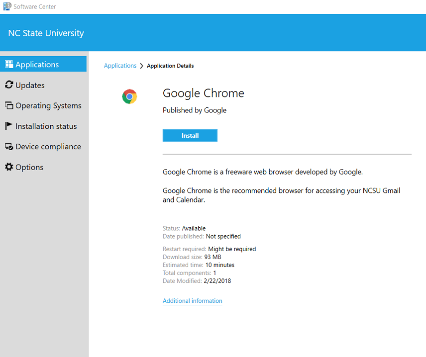
Task: Click the Google Chrome title heading
Action: 204,93
